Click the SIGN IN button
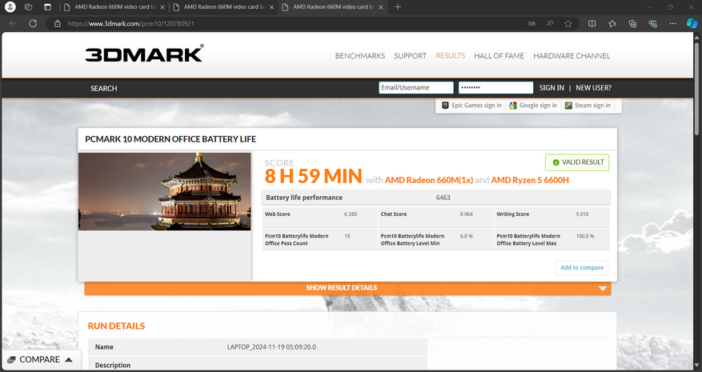Image resolution: width=702 pixels, height=372 pixels. [552, 88]
